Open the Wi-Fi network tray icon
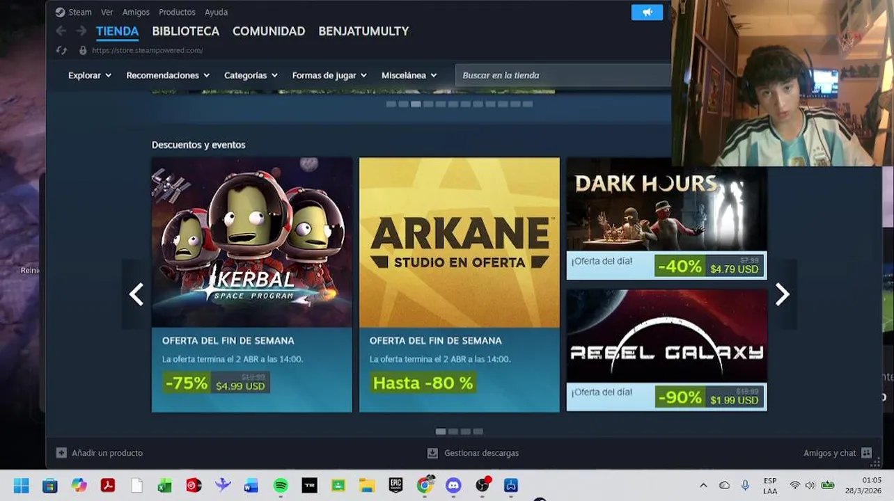894x501 pixels. (x=794, y=486)
